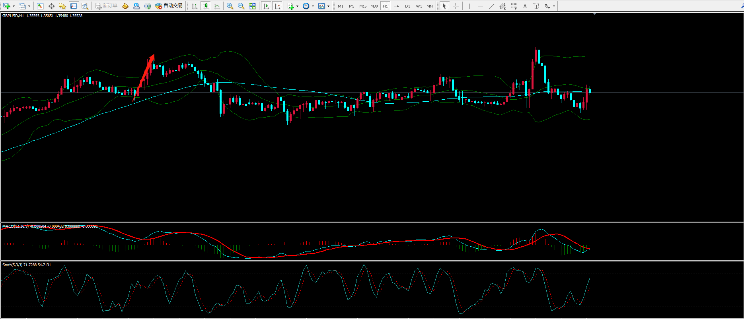744x319 pixels.
Task: Choose the horizontal line drawing tool
Action: (481, 6)
